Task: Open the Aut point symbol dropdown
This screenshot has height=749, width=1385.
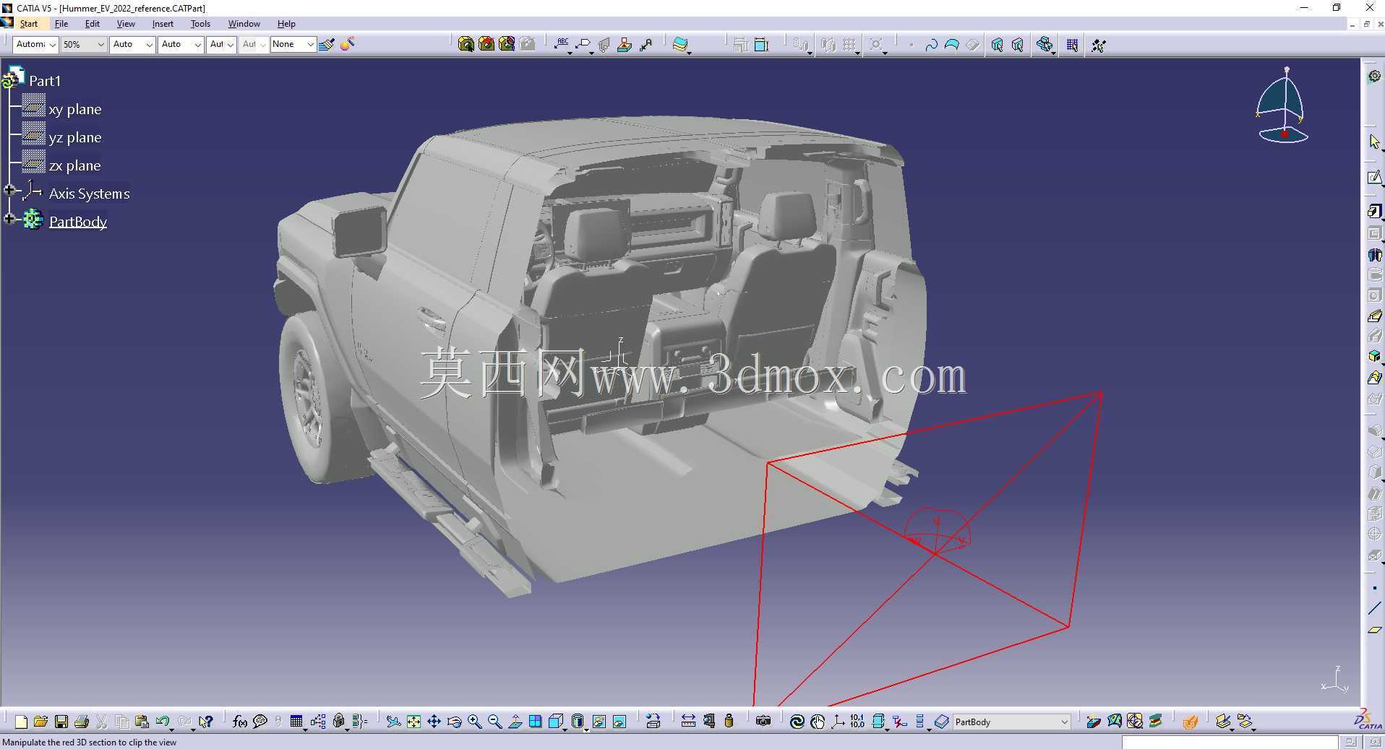Action: tap(221, 44)
